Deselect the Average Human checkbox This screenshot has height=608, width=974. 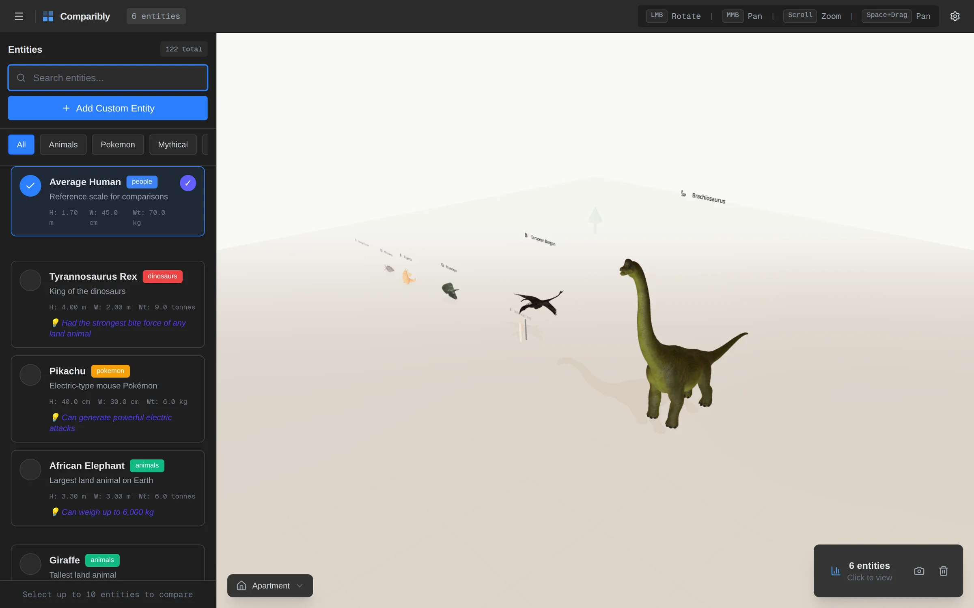30,186
